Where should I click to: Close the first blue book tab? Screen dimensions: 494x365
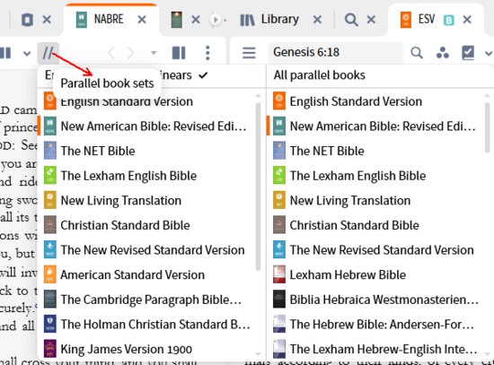(x=47, y=20)
